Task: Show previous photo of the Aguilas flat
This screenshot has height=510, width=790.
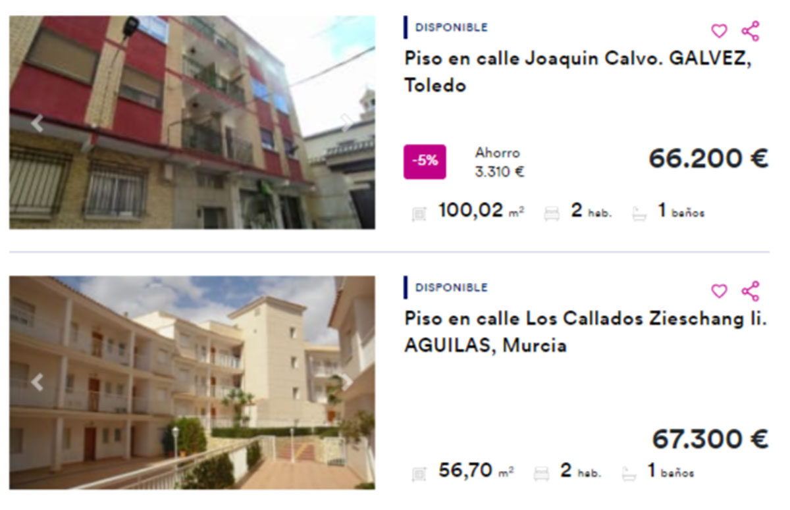Action: click(37, 382)
